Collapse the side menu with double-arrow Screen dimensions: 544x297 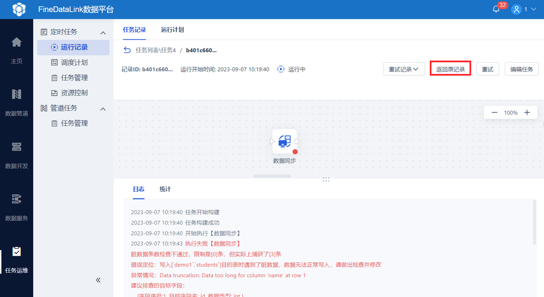[x=98, y=280]
